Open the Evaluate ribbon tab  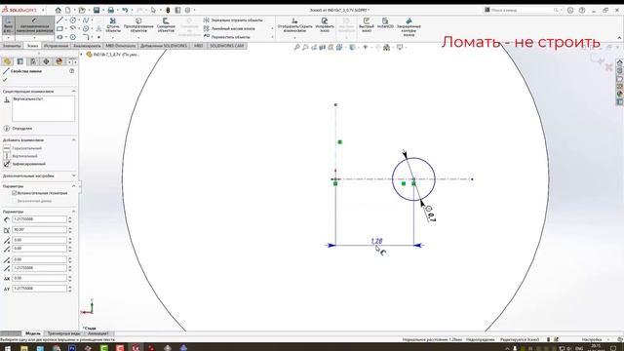[x=87, y=46]
